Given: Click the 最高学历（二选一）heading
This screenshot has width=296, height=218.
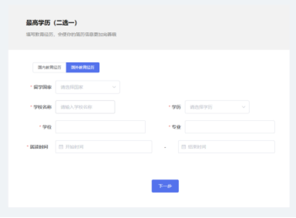Looking at the screenshot, I should [51, 23].
